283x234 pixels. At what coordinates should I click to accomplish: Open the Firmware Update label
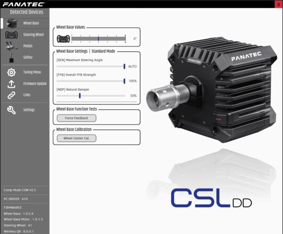35,84
